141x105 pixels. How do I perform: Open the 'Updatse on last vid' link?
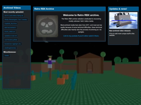coord(10,36)
